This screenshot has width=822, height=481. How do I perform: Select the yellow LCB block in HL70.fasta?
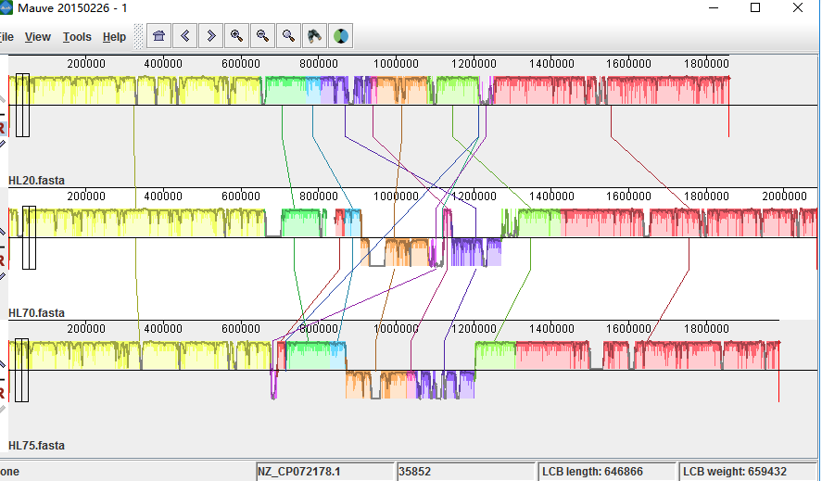click(x=137, y=223)
